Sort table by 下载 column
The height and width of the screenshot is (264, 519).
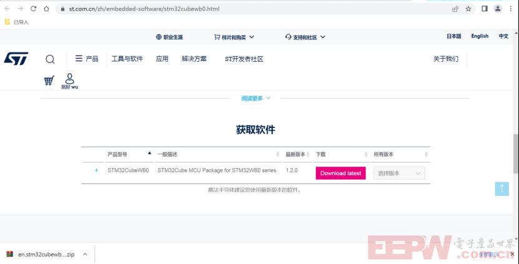(342, 154)
